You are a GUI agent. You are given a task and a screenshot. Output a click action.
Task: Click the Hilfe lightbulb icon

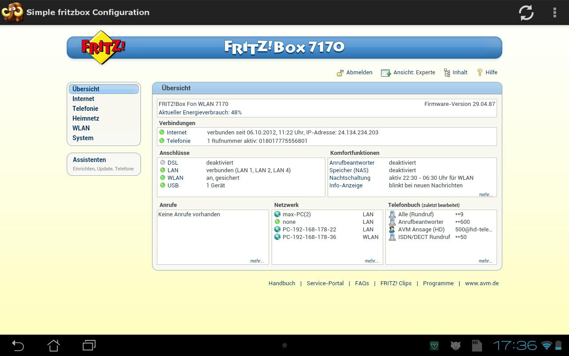[480, 73]
